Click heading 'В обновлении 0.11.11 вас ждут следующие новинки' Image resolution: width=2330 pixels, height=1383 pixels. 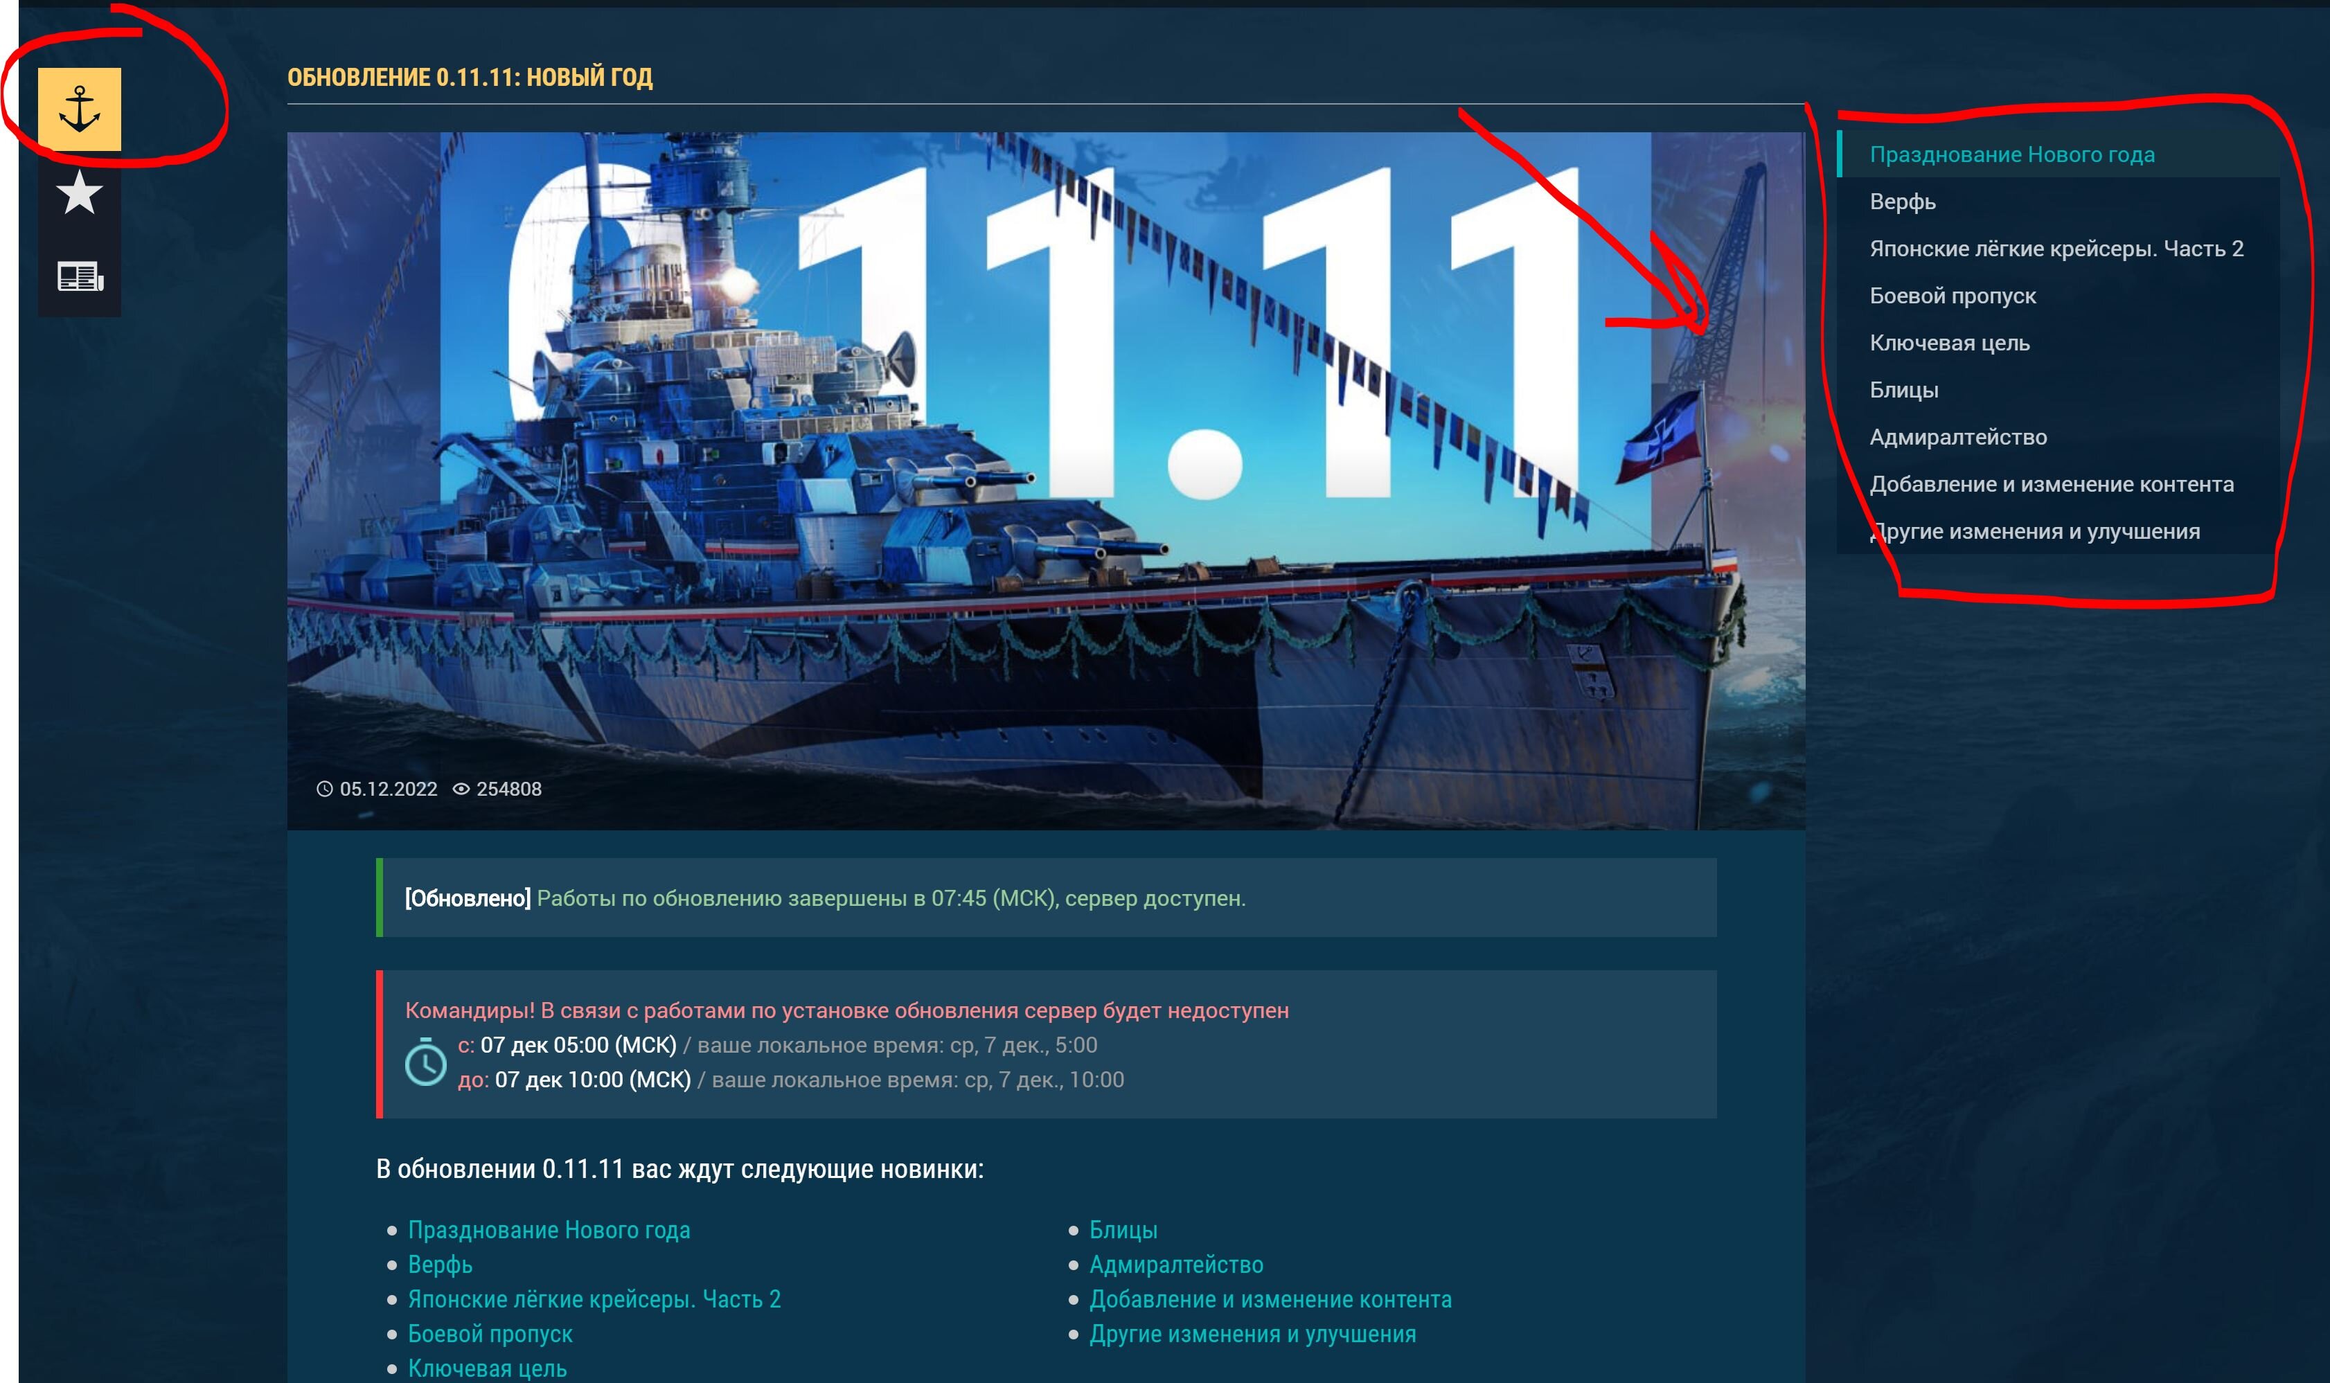pyautogui.click(x=679, y=1168)
